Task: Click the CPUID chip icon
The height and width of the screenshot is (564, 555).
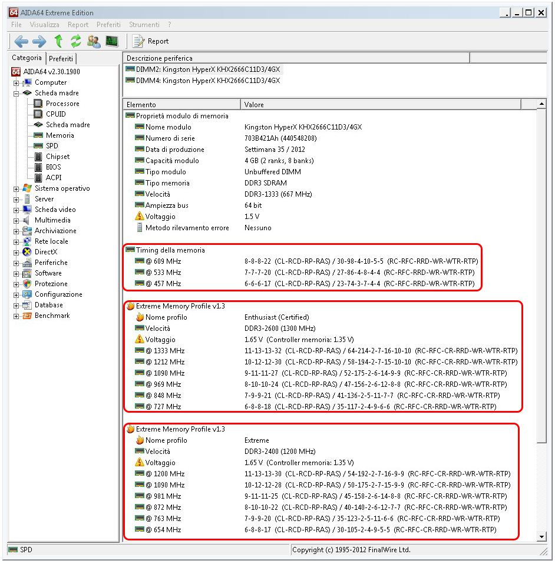Action: [x=38, y=114]
